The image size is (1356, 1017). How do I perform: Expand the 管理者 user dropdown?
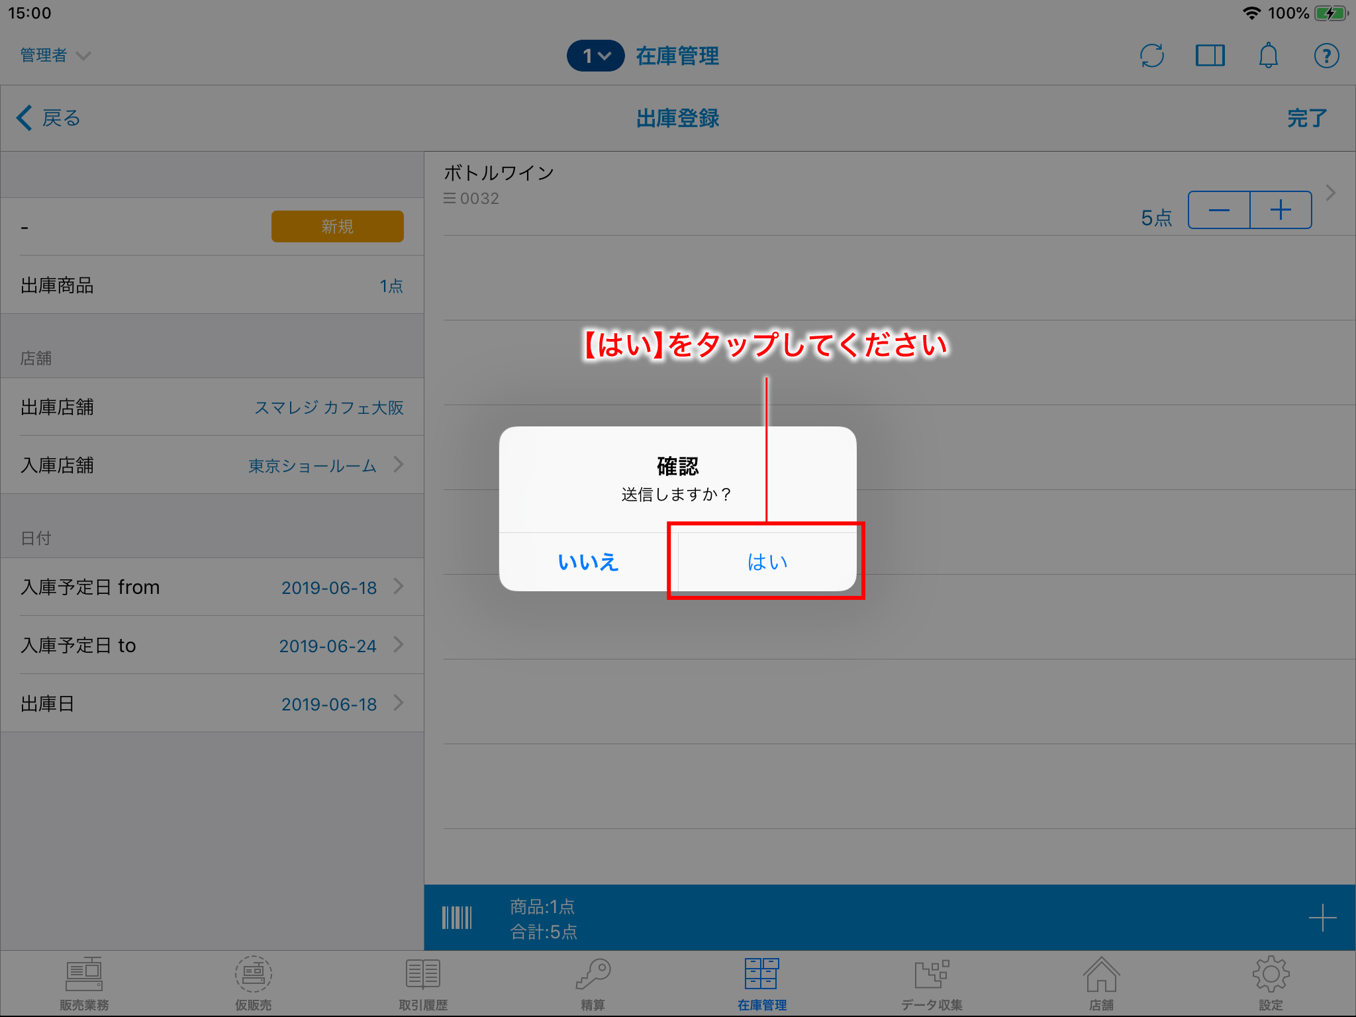(55, 56)
